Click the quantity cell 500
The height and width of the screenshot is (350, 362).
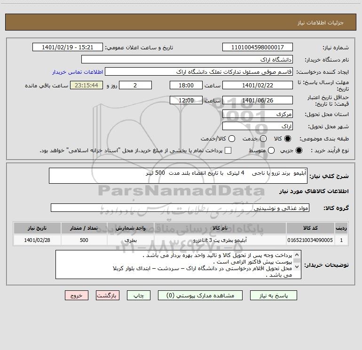point(84,240)
